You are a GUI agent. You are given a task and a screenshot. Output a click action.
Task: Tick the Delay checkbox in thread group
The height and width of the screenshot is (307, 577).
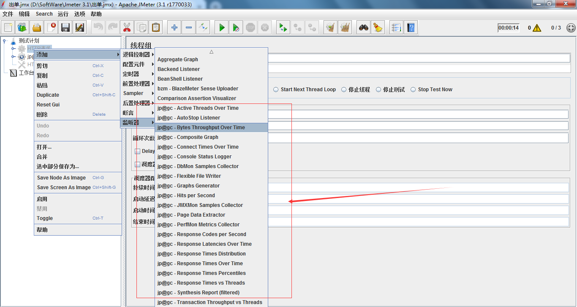137,151
